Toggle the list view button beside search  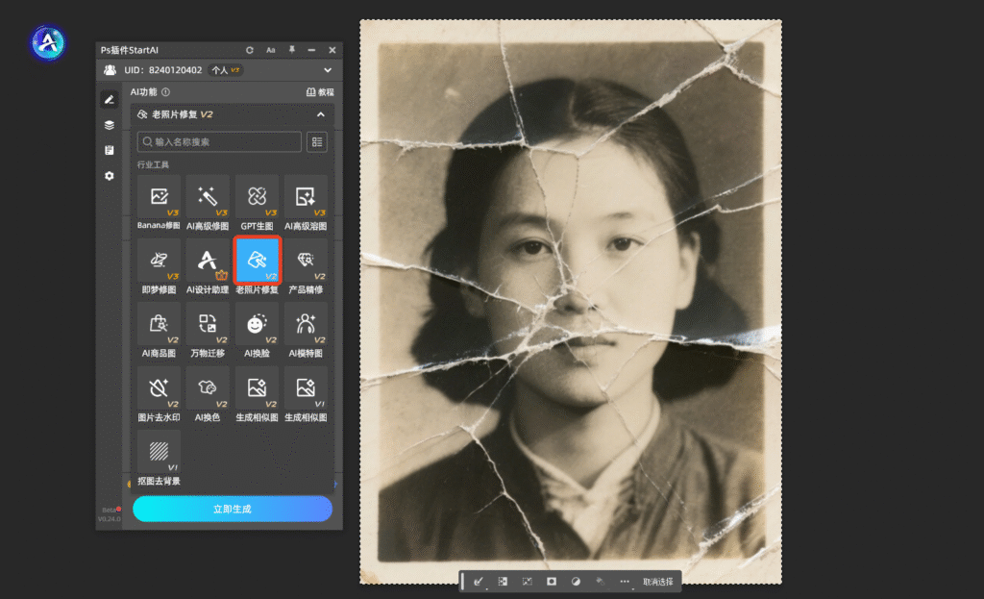(316, 142)
